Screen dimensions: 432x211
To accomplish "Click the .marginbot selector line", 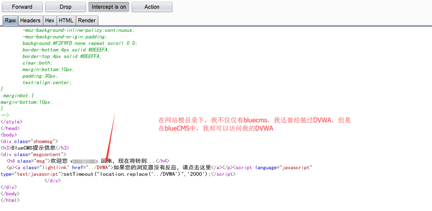I will (17, 95).
